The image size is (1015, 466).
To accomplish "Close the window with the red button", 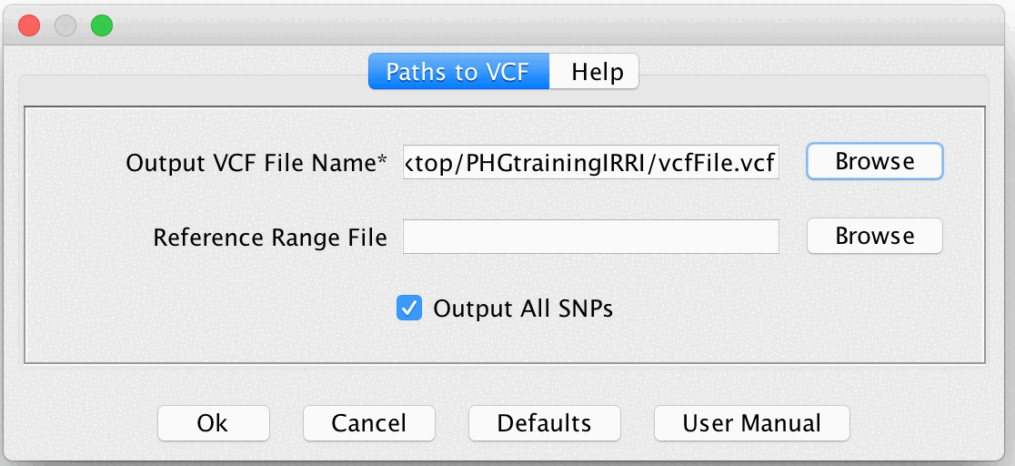I will (29, 25).
